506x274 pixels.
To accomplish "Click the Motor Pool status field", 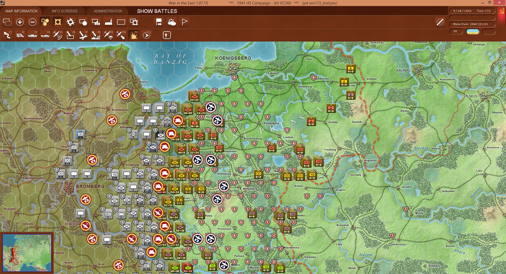I will point(472,24).
